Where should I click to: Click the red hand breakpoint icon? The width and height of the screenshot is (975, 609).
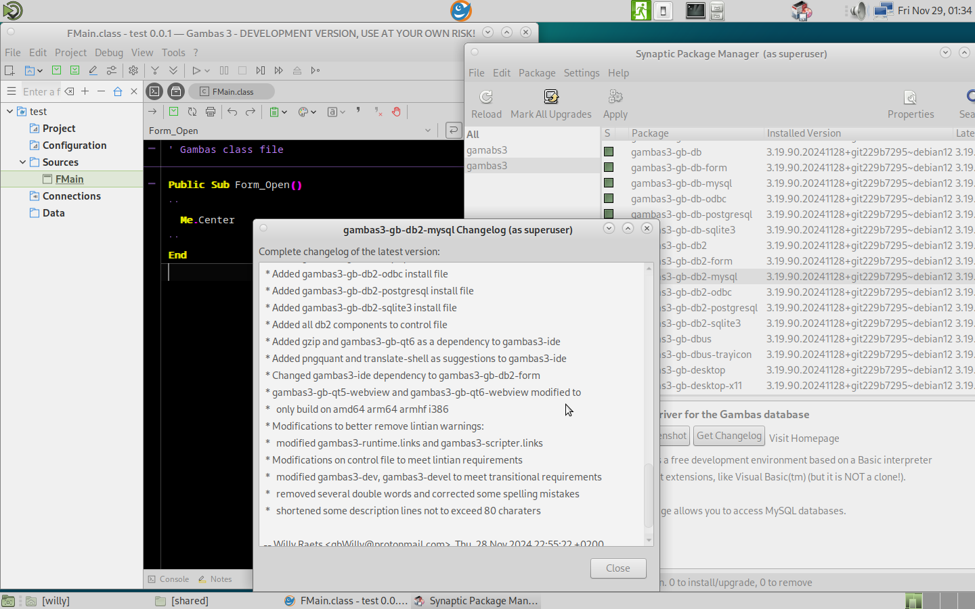(397, 112)
